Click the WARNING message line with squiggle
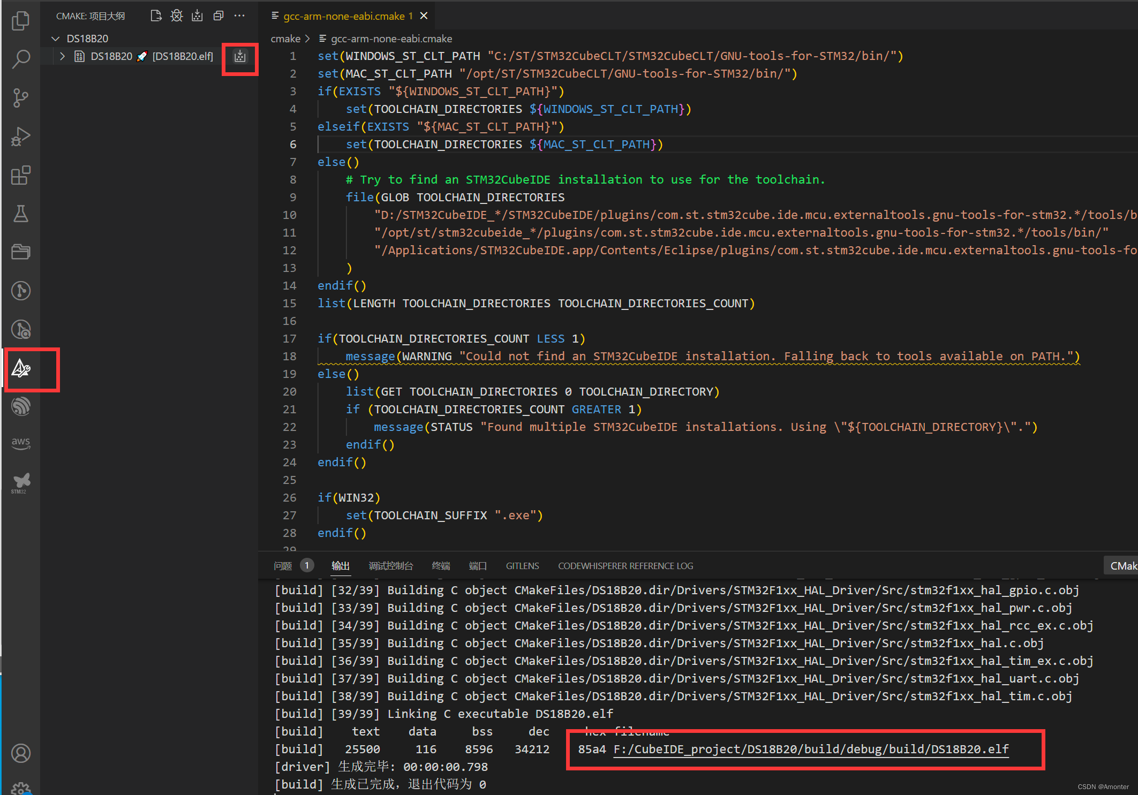The width and height of the screenshot is (1138, 795). [x=713, y=356]
